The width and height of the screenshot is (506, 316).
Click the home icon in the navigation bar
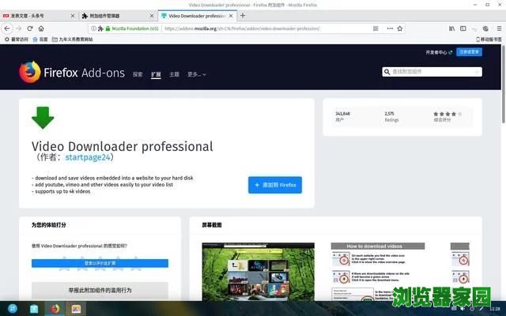tap(41, 28)
